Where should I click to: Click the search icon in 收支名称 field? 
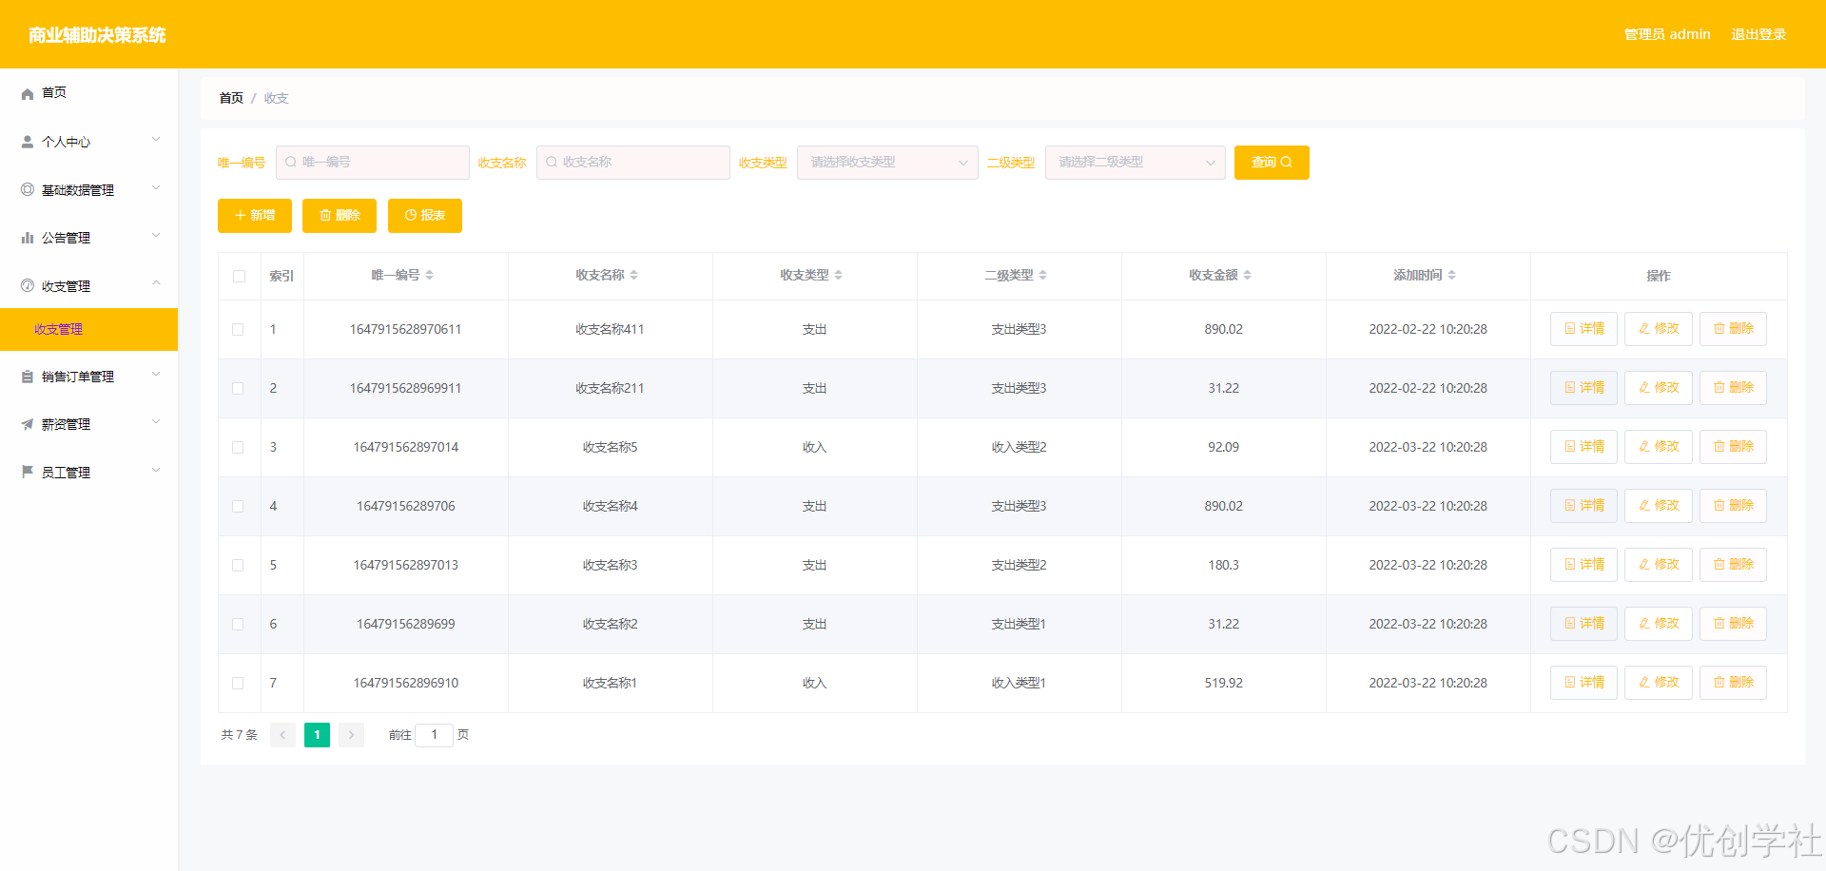552,163
